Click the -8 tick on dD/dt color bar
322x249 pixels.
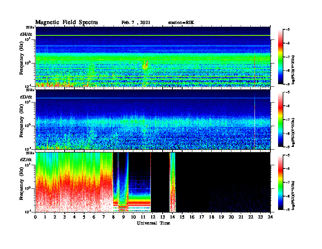tap(288, 133)
